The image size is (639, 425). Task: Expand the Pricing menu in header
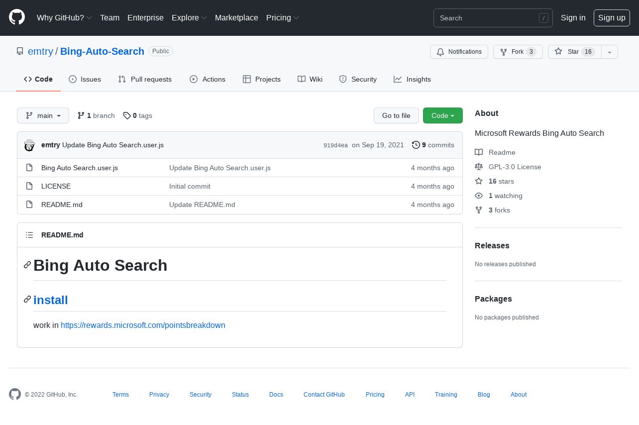283,17
